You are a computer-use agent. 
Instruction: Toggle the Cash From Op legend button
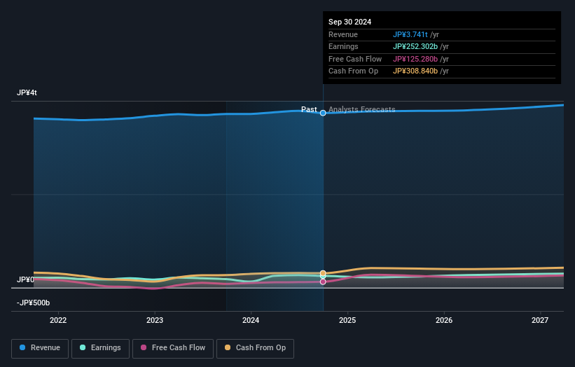click(x=255, y=348)
